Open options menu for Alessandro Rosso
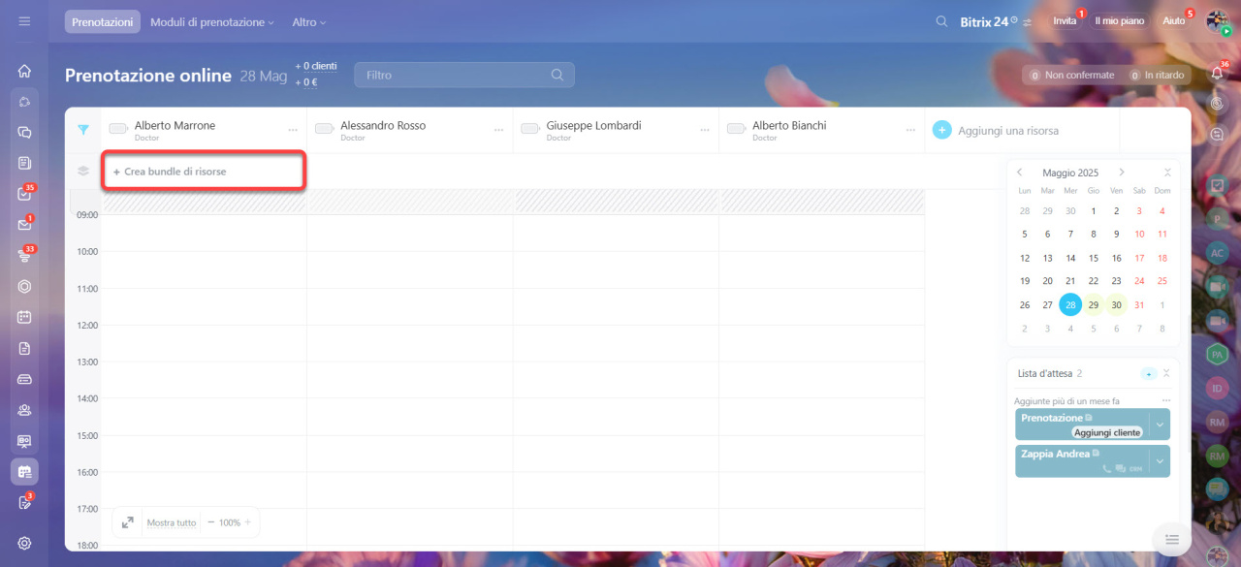 point(499,130)
